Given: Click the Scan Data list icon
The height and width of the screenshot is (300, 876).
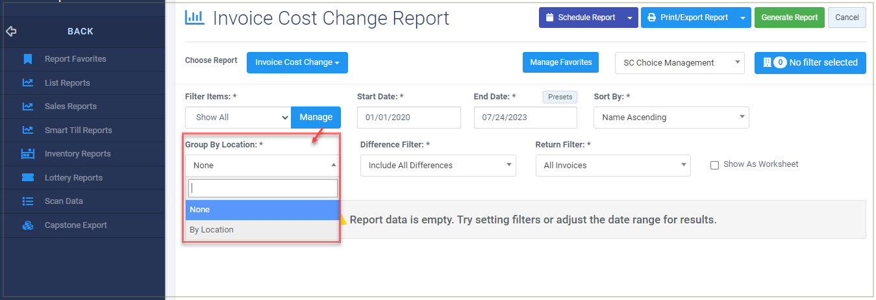Looking at the screenshot, I should coord(28,201).
